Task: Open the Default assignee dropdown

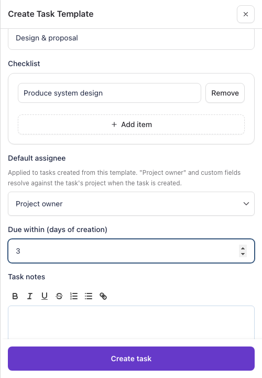Action: [131, 204]
